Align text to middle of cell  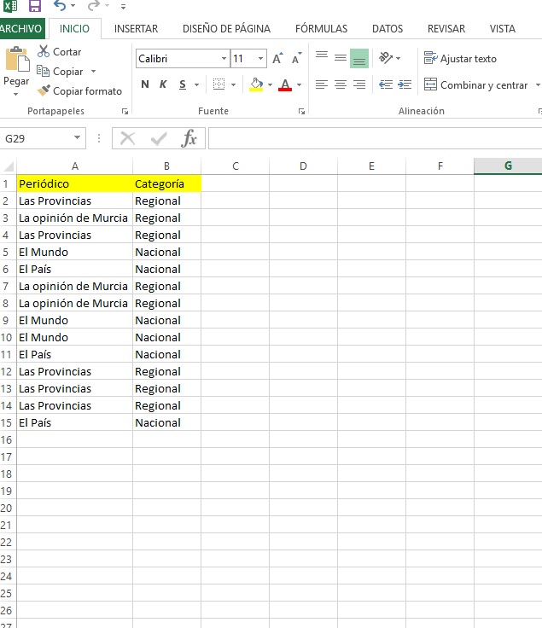point(341,59)
